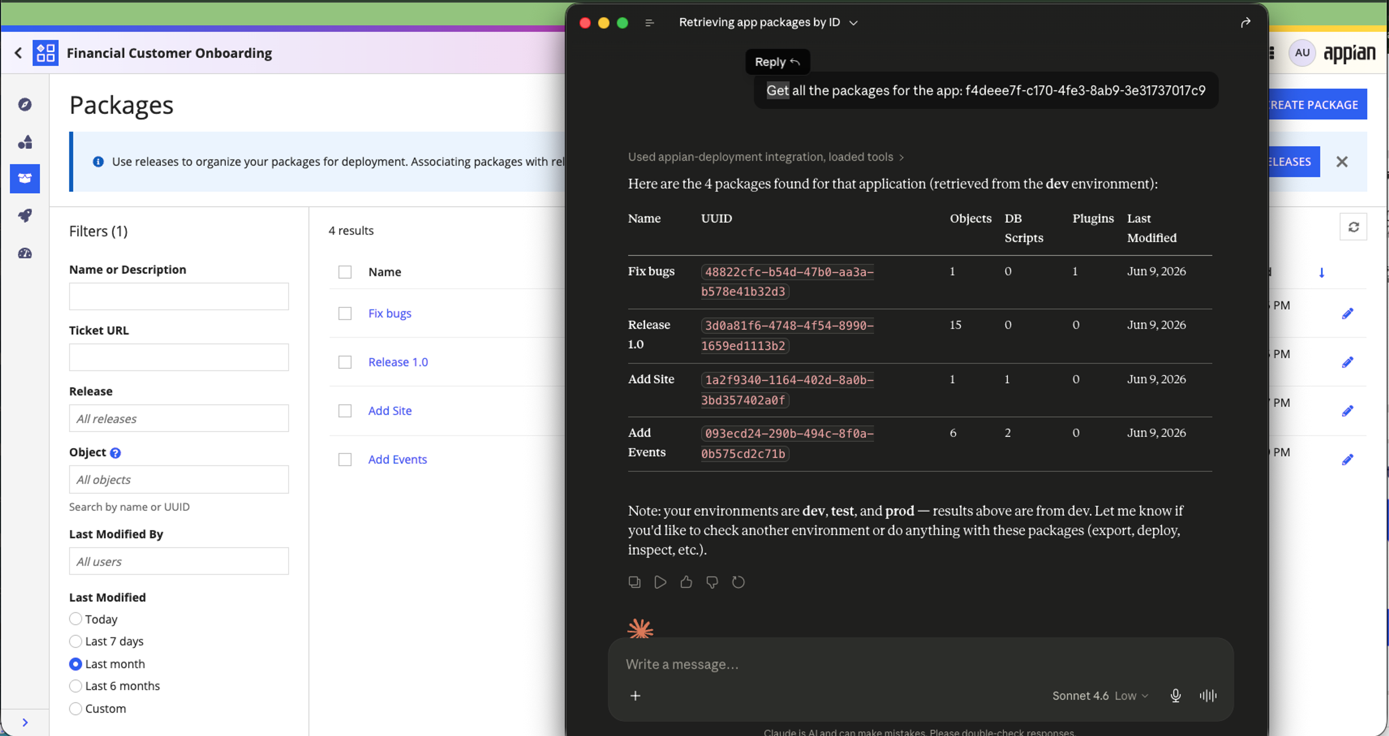Refresh the packages grid in Appian
Viewport: 1389px width, 736px height.
(1353, 227)
